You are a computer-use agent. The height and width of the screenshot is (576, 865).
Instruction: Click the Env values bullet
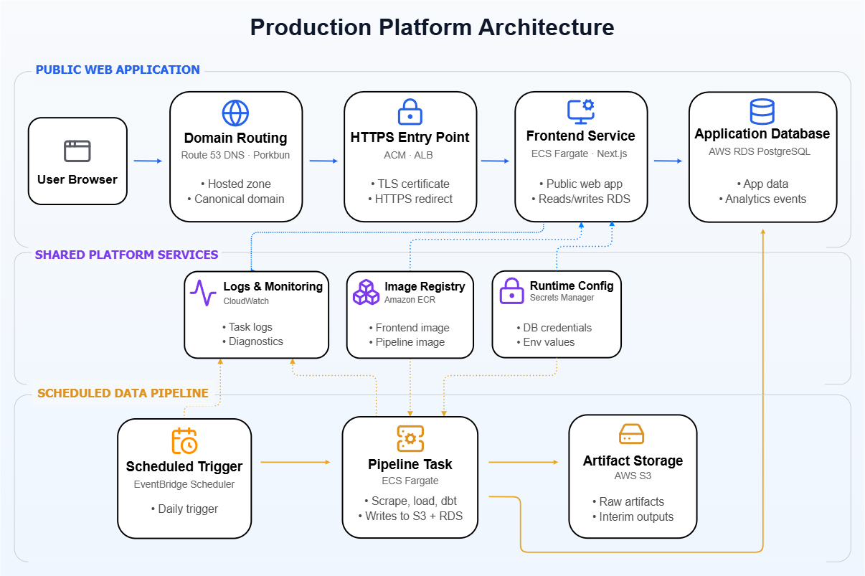coord(545,342)
